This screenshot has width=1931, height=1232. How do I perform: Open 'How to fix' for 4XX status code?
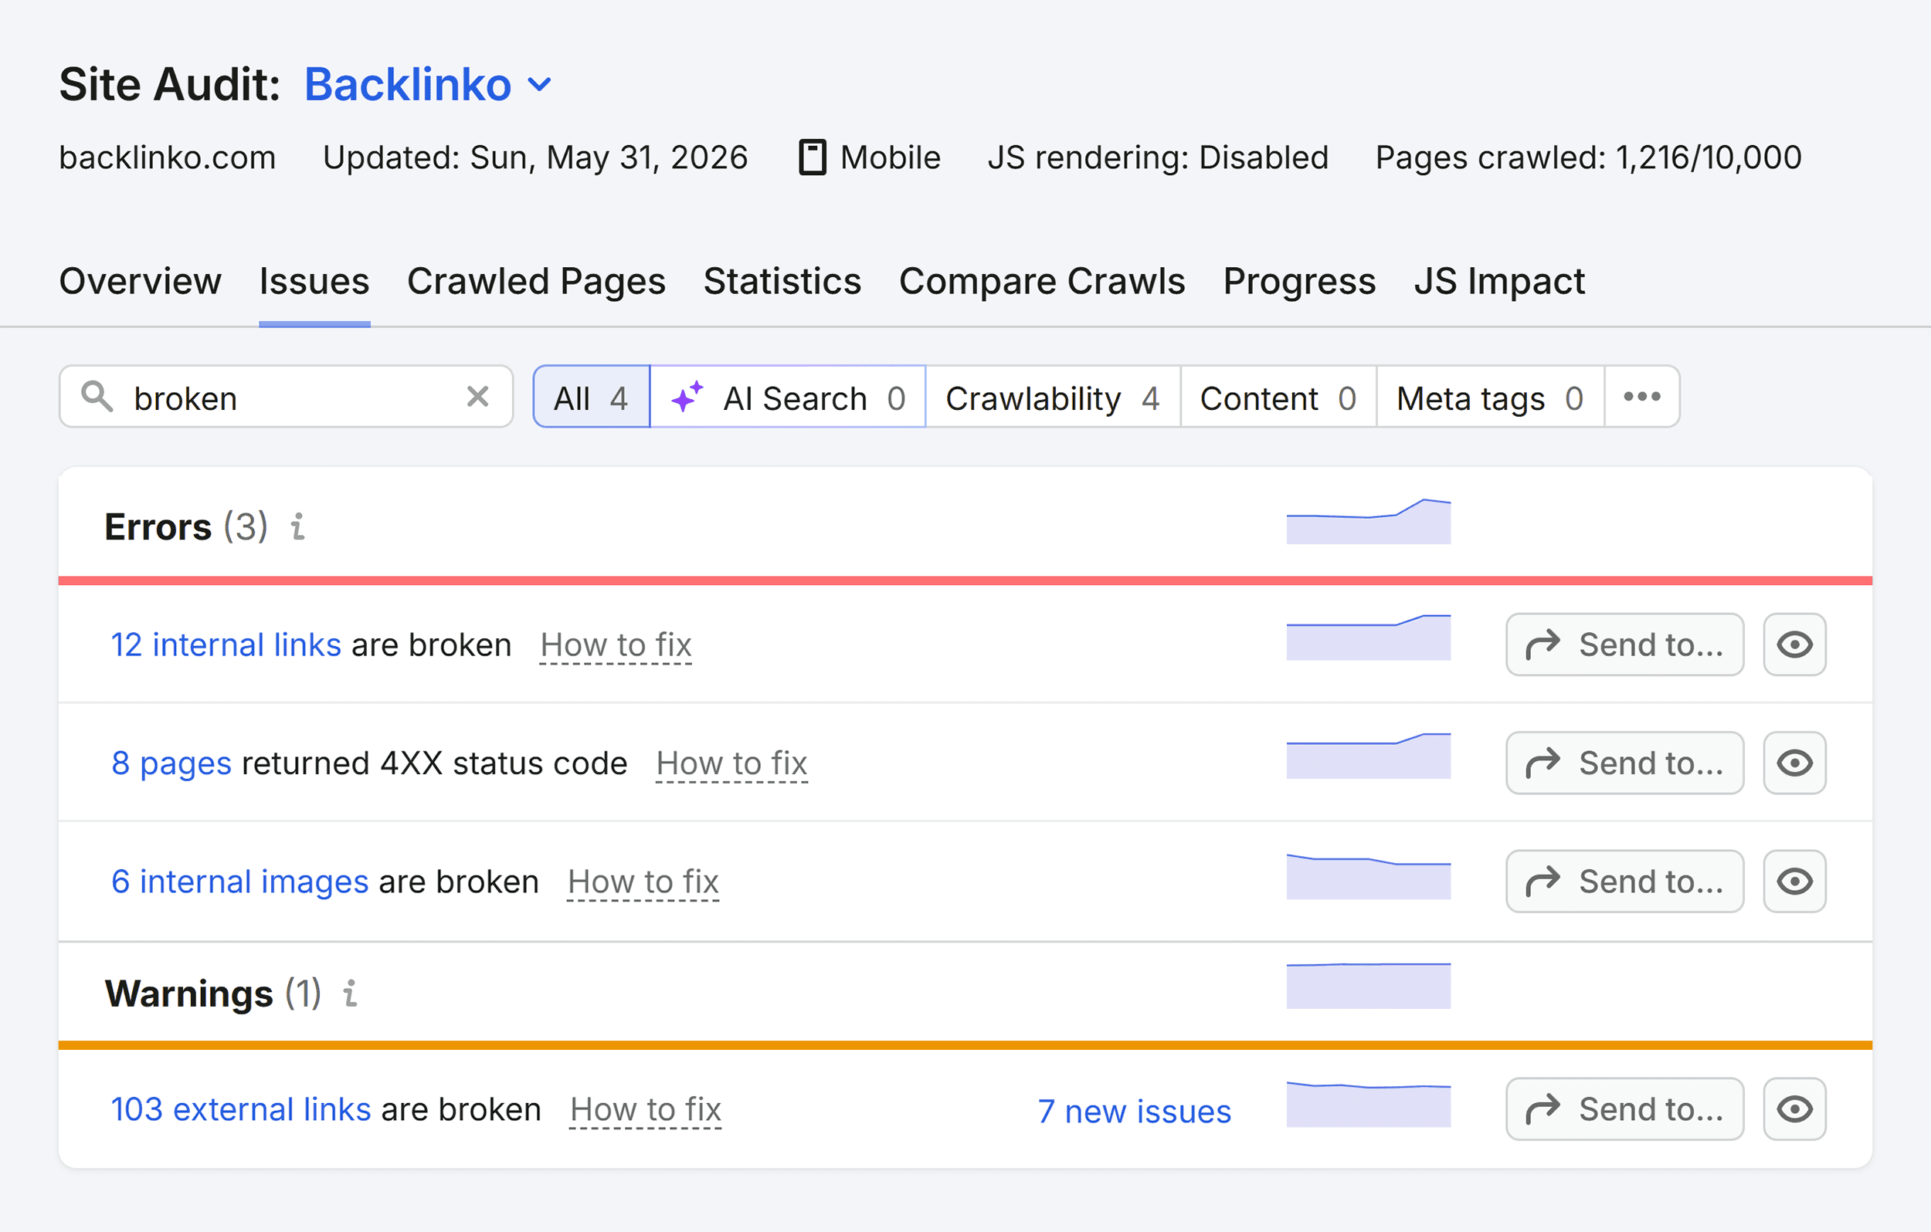coord(732,764)
